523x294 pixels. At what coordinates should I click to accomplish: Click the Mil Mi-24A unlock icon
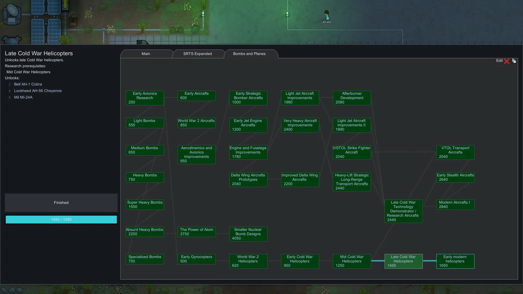10,97
